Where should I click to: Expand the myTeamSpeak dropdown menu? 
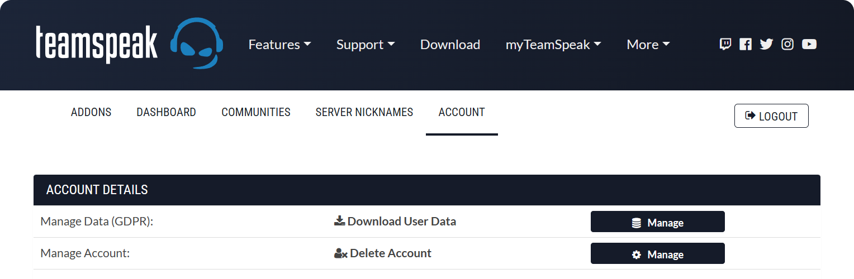coord(553,45)
